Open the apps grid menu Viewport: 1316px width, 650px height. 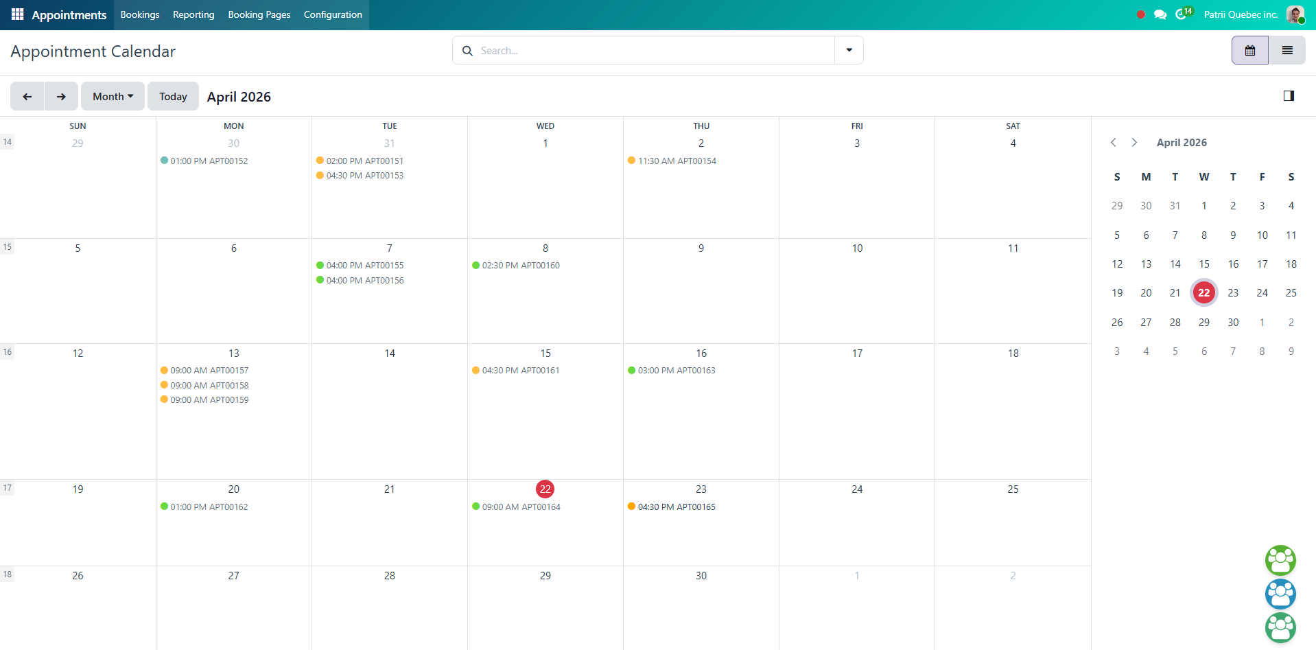[17, 14]
